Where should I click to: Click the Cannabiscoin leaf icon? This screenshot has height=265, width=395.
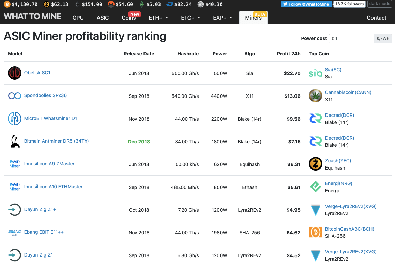315,95
